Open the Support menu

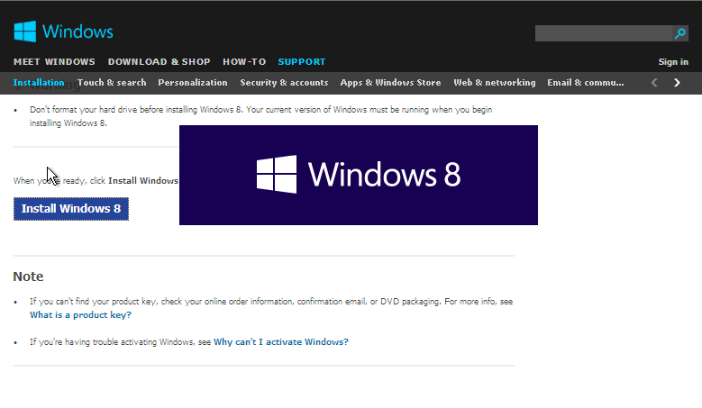coord(302,62)
